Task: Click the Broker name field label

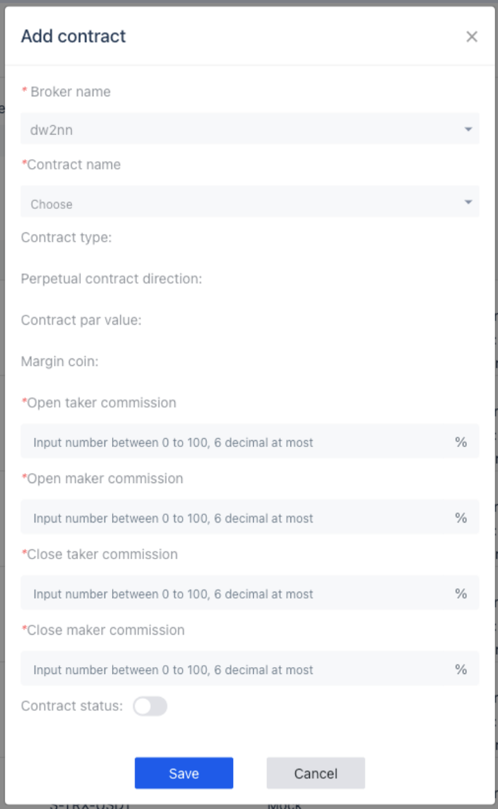Action: click(x=70, y=92)
